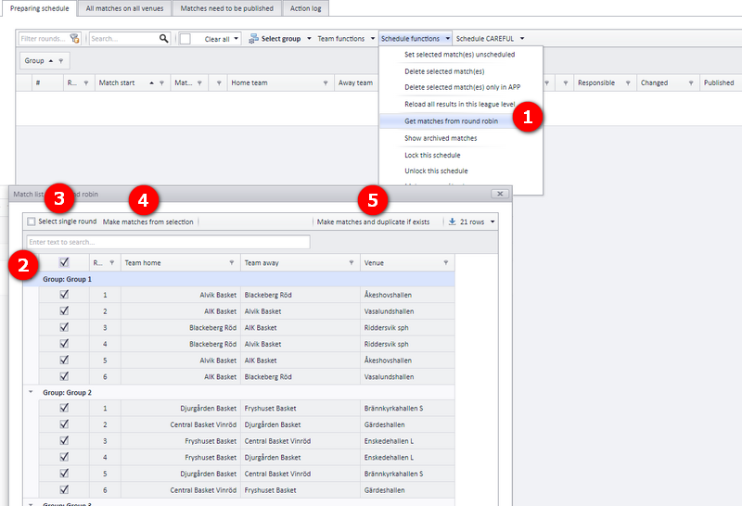Uncheck AIK Basket vs Alvik Basket row
742x506 pixels.
(x=64, y=311)
